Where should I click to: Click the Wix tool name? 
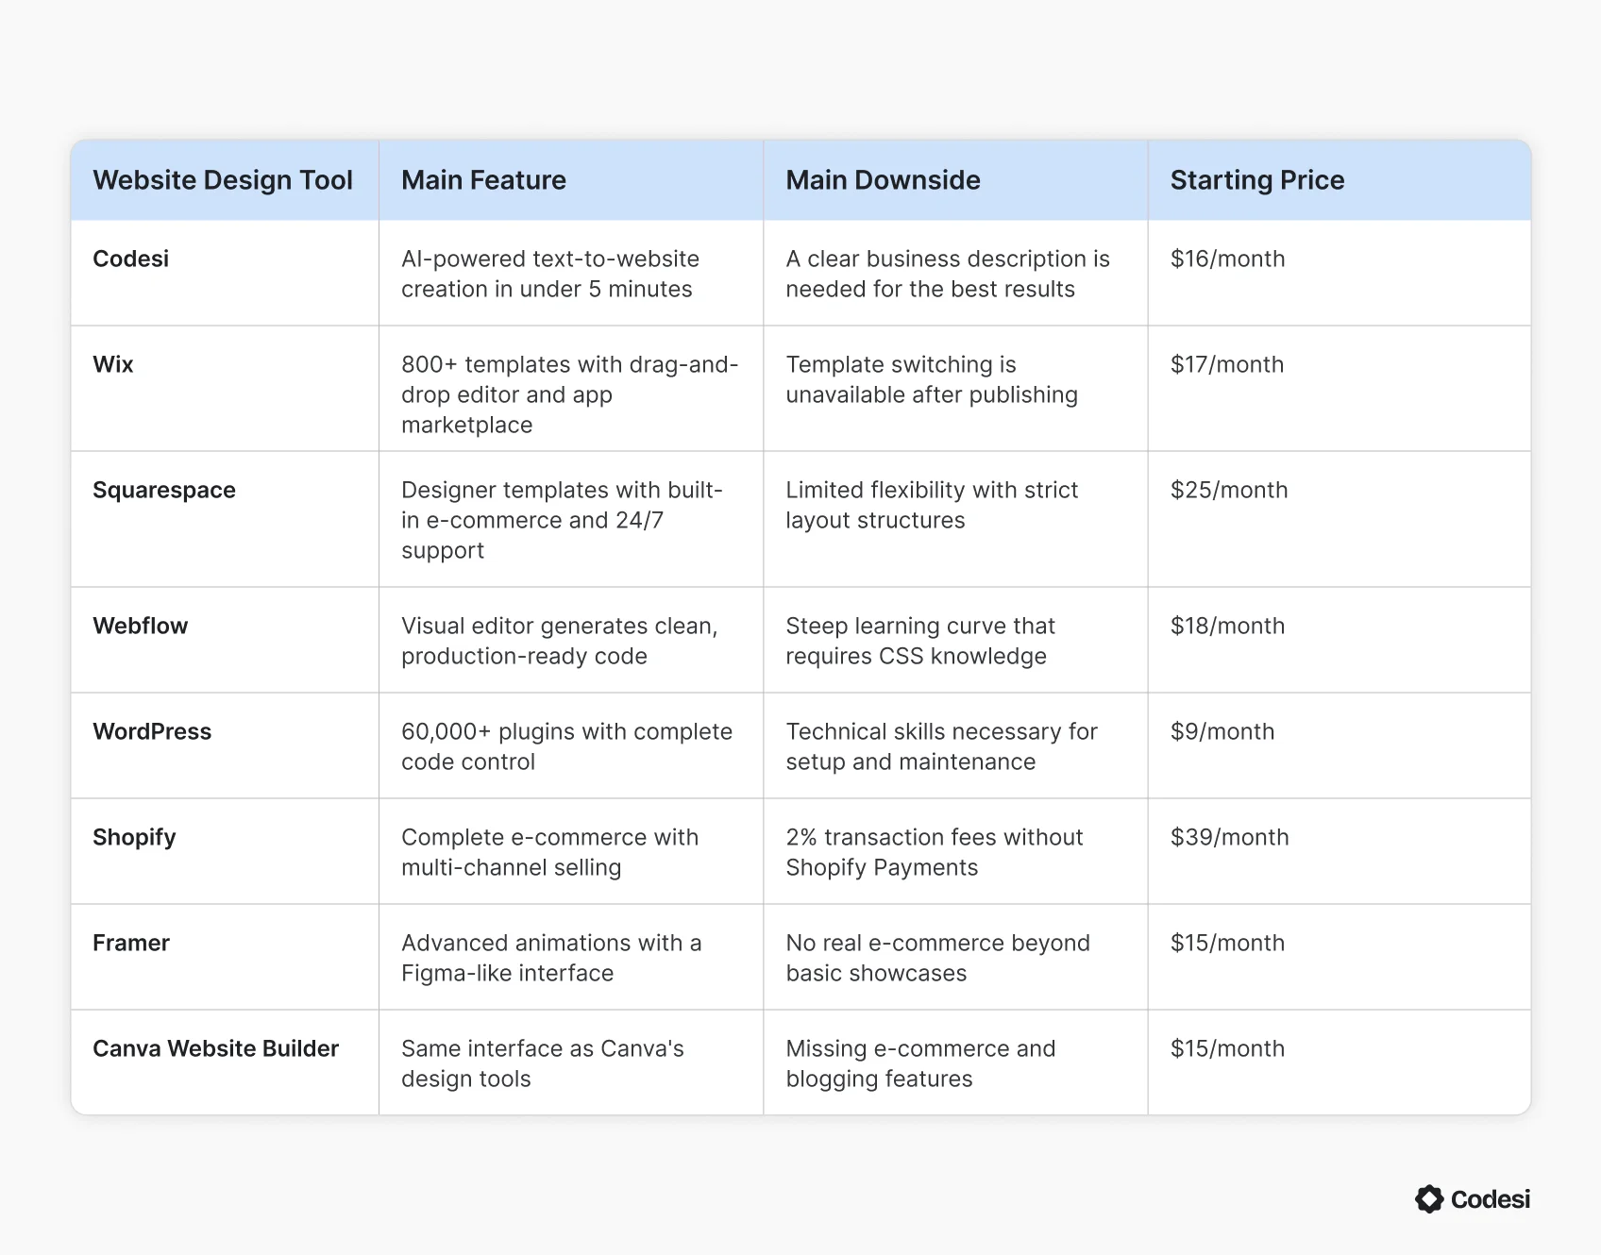click(113, 364)
